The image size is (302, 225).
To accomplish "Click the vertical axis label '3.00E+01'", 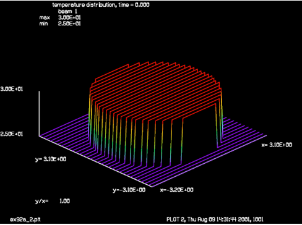I will [x=12, y=89].
